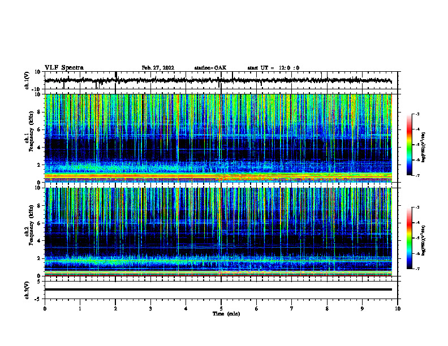Image resolution: width=448 pixels, height=346 pixels.
Task: Click the ch.2 "Frequency (kHz)" axis label
Action: [x=32, y=225]
